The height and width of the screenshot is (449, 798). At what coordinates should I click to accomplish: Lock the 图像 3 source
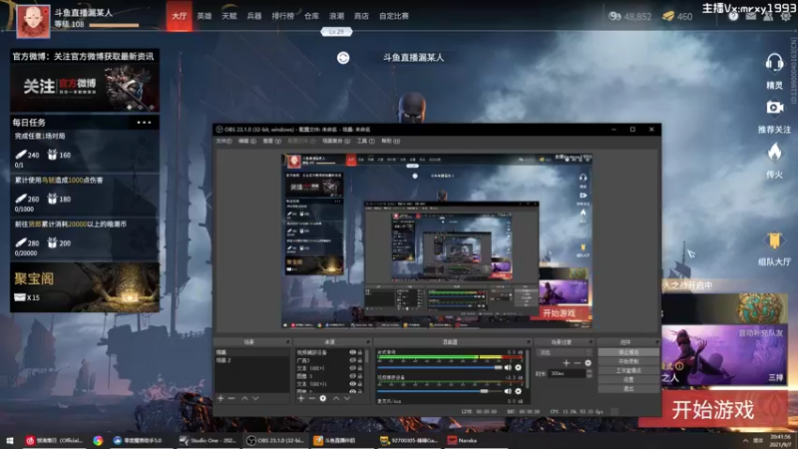(x=360, y=376)
